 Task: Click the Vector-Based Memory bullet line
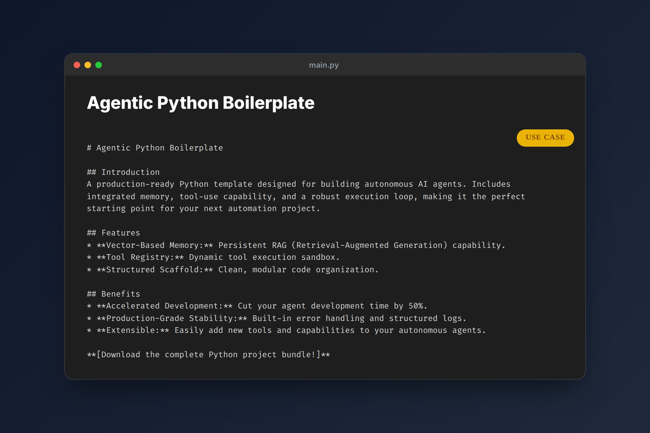(x=296, y=245)
